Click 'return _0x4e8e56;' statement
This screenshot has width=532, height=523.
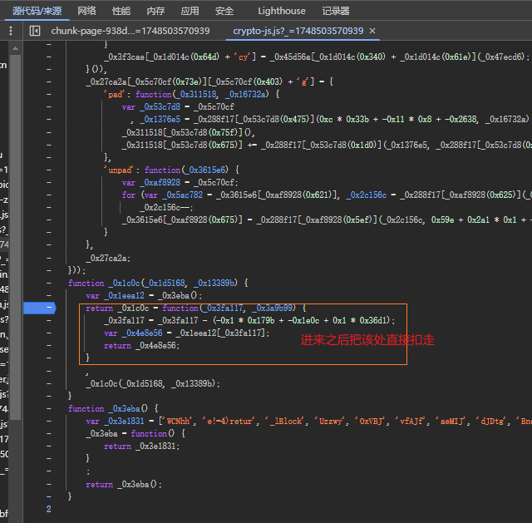tap(141, 346)
